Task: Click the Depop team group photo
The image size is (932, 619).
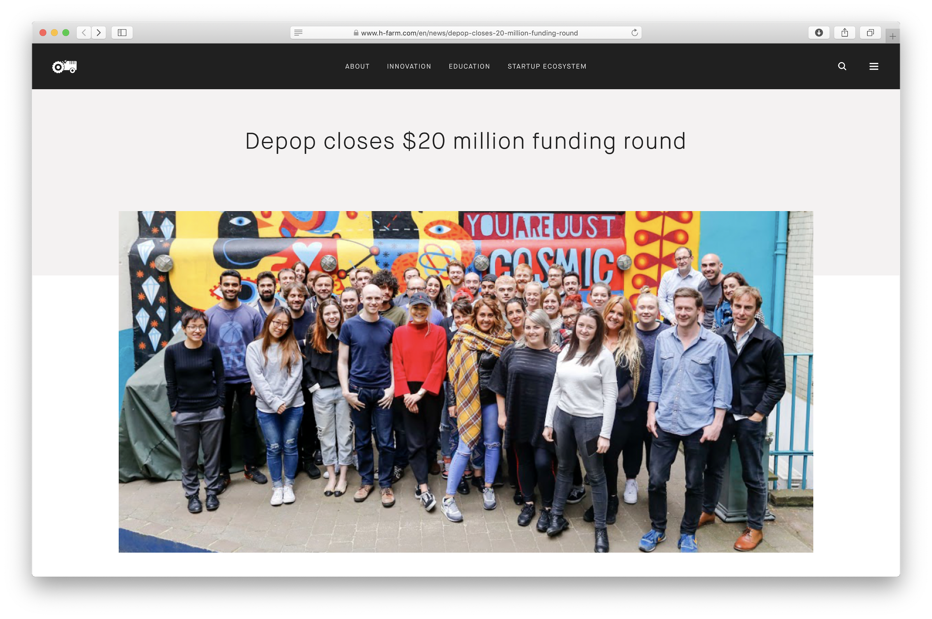Action: pyautogui.click(x=466, y=382)
